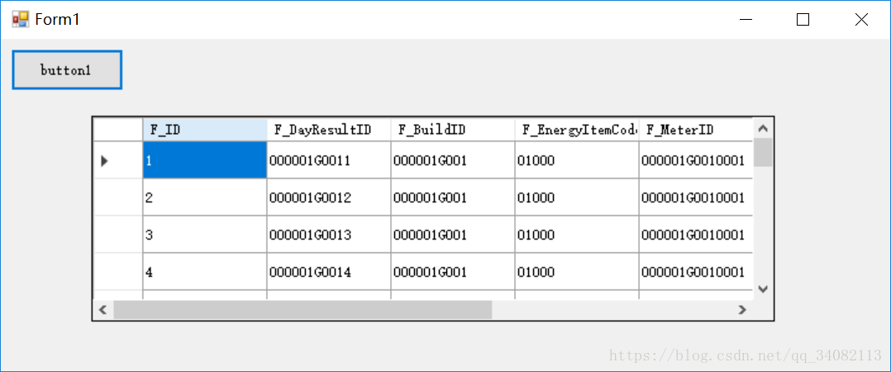Select F_BuildID cell in row with F_ID 2
This screenshot has width=891, height=372.
(x=452, y=197)
